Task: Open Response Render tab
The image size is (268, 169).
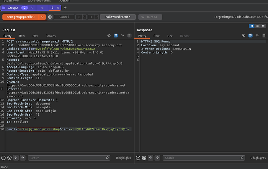Action: [x=185, y=36]
